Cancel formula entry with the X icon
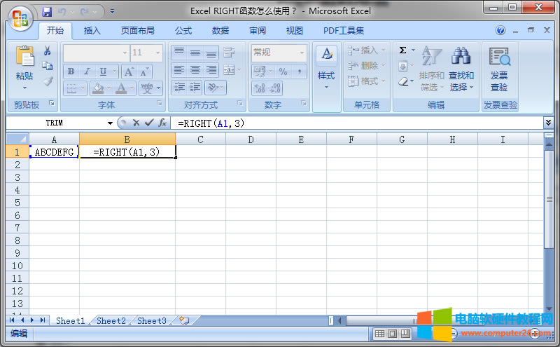 click(136, 123)
